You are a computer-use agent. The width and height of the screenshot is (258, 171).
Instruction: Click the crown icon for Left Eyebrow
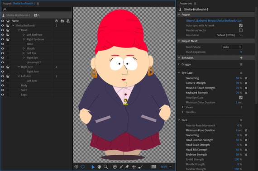click(8, 35)
